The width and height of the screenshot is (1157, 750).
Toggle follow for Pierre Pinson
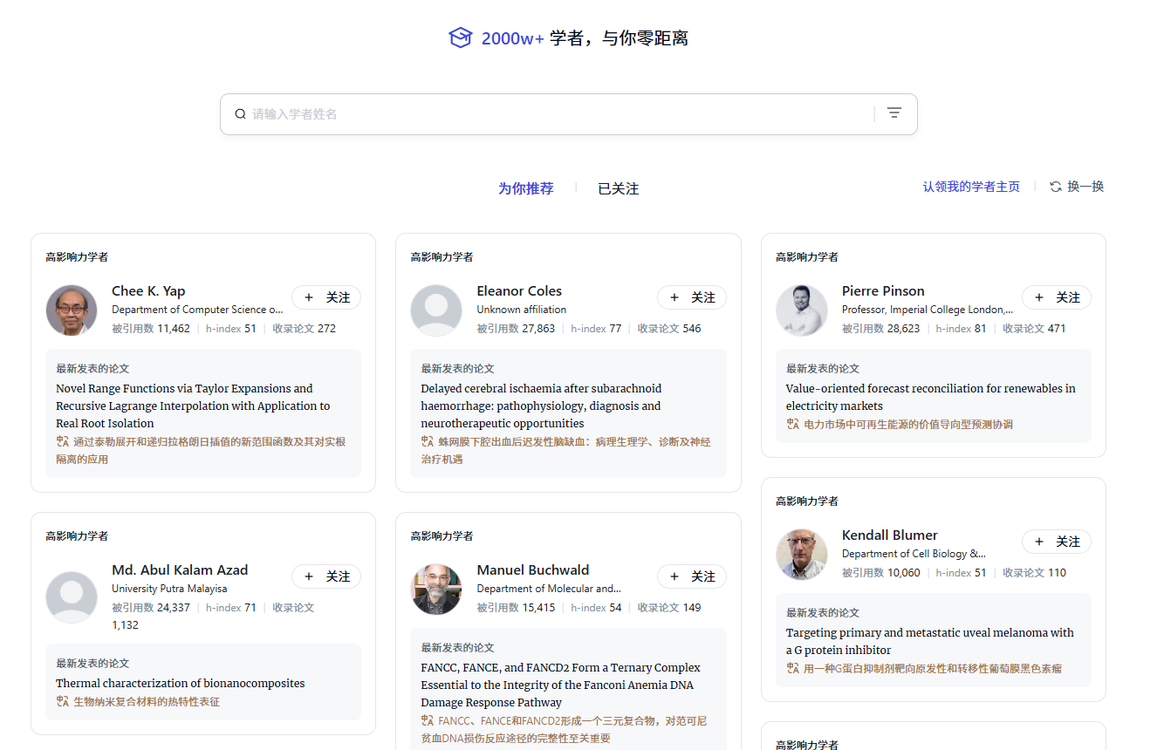1056,297
